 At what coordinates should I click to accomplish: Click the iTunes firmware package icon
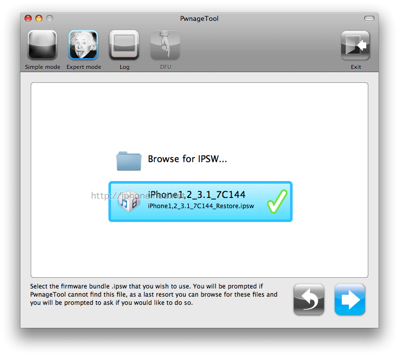pyautogui.click(x=129, y=202)
